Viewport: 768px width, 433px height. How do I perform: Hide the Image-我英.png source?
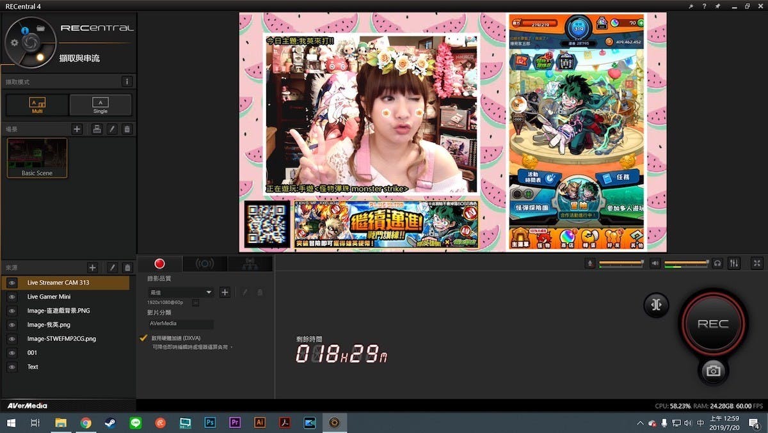[x=12, y=325]
